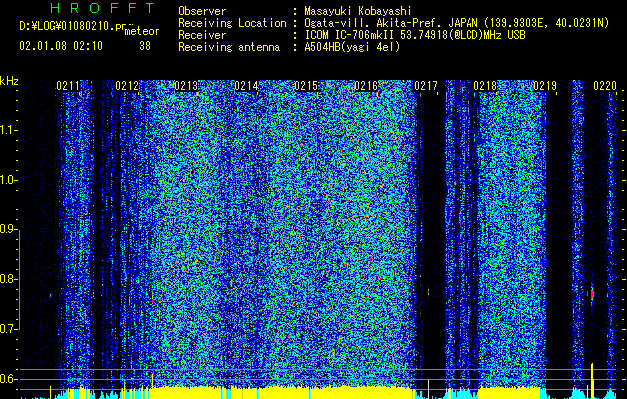
Task: Click the 'Receiver' field label
Action: click(202, 35)
